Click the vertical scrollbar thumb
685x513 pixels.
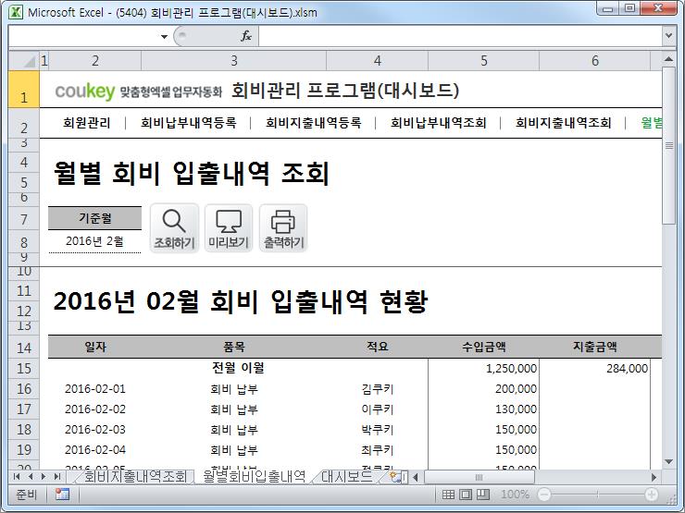pyautogui.click(x=668, y=145)
